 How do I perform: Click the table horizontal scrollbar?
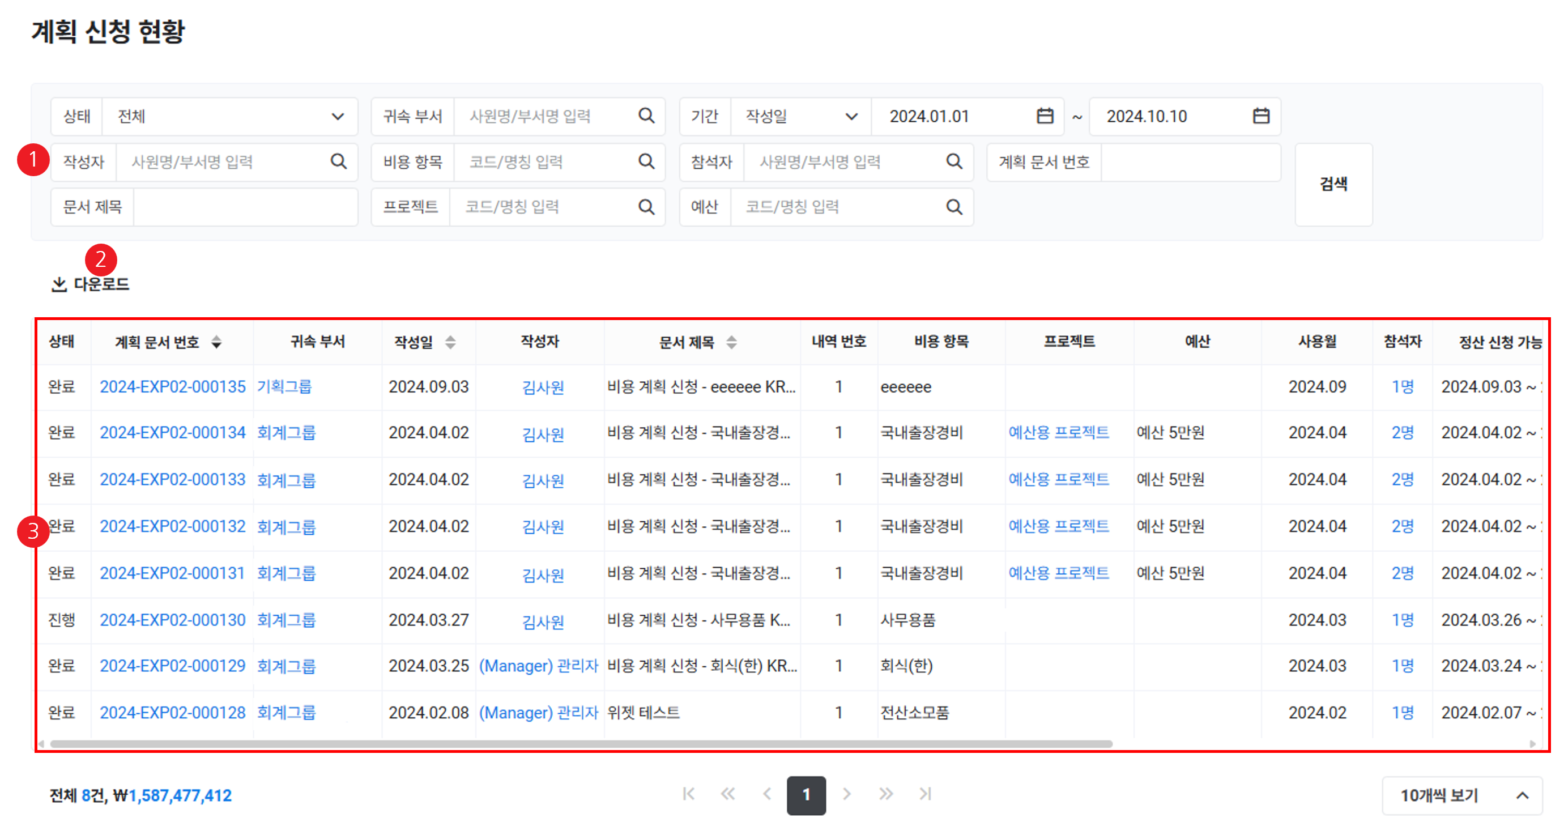pos(581,744)
